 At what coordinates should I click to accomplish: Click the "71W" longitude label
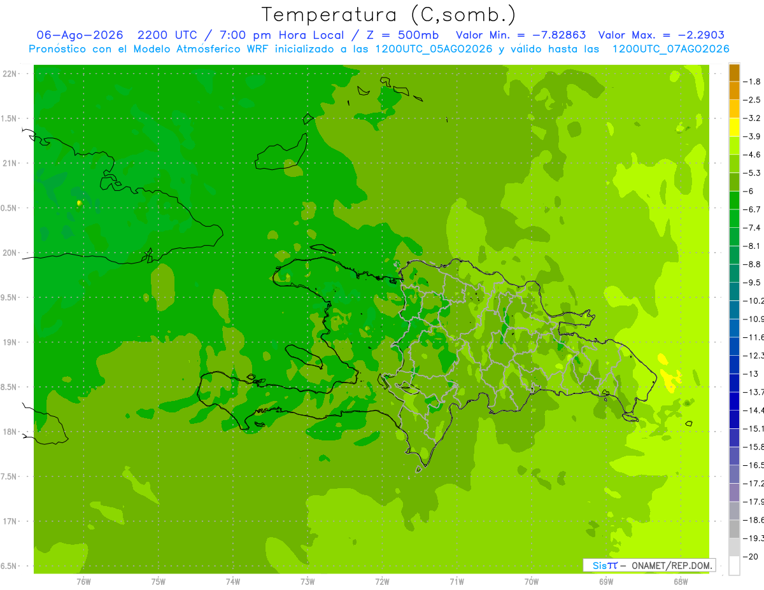coord(456,581)
